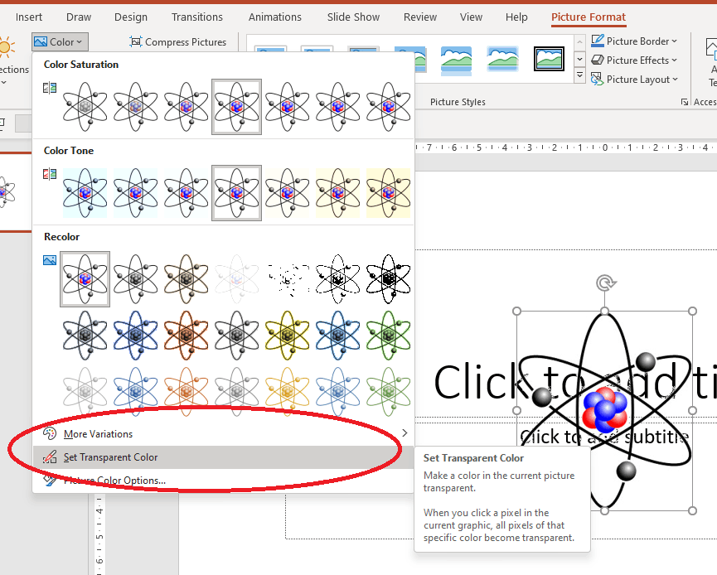
Task: Switch to the Draw tab
Action: [79, 17]
